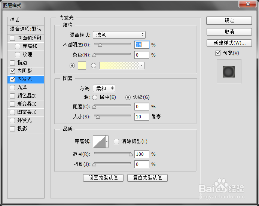Choose 居中(E) source radio button
The image size is (259, 206).
point(95,97)
